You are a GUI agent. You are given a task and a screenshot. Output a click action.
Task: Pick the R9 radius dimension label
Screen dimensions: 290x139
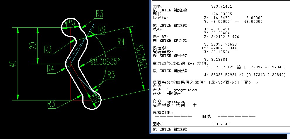coord(102,29)
